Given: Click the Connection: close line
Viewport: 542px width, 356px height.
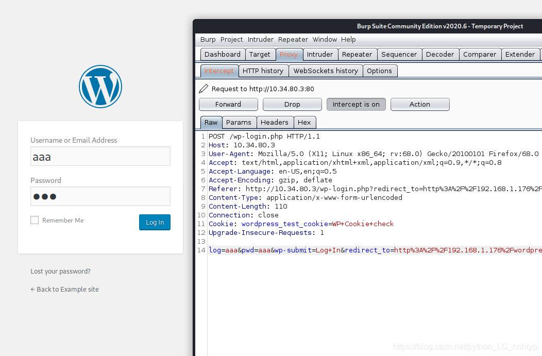Looking at the screenshot, I should (x=243, y=215).
